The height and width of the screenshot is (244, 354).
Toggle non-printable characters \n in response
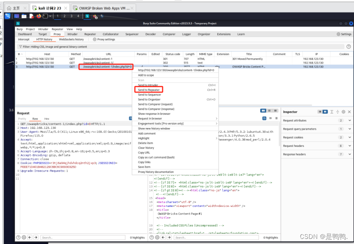coord(270,118)
